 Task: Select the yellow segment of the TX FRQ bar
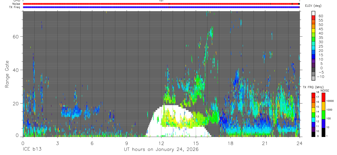tap(313, 110)
